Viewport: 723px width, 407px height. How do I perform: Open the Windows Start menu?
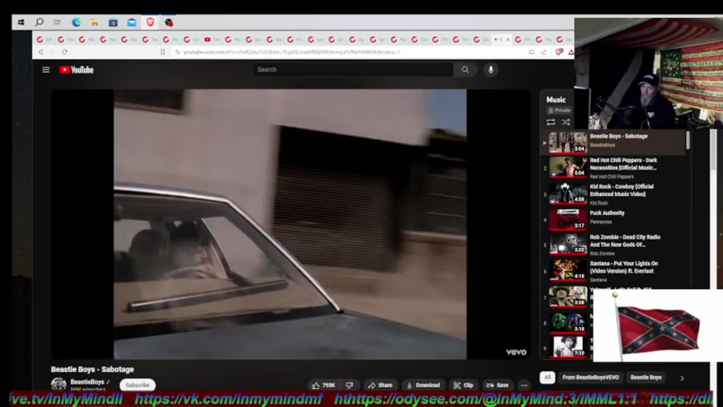pos(21,22)
